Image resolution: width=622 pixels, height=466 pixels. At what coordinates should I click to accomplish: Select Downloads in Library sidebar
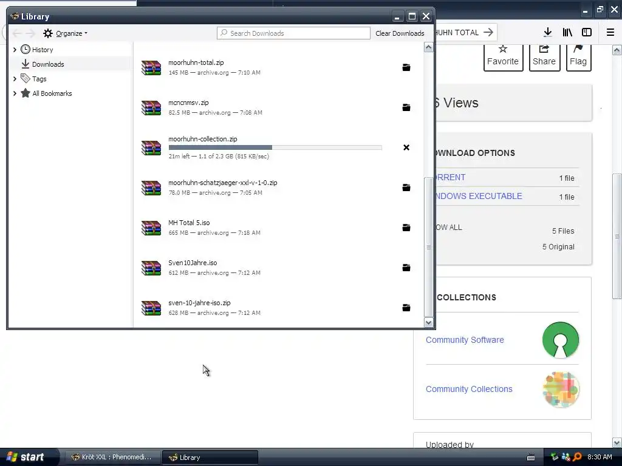click(48, 64)
